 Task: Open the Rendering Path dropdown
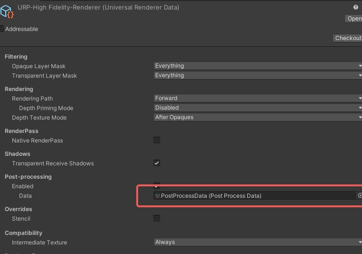pyautogui.click(x=258, y=98)
